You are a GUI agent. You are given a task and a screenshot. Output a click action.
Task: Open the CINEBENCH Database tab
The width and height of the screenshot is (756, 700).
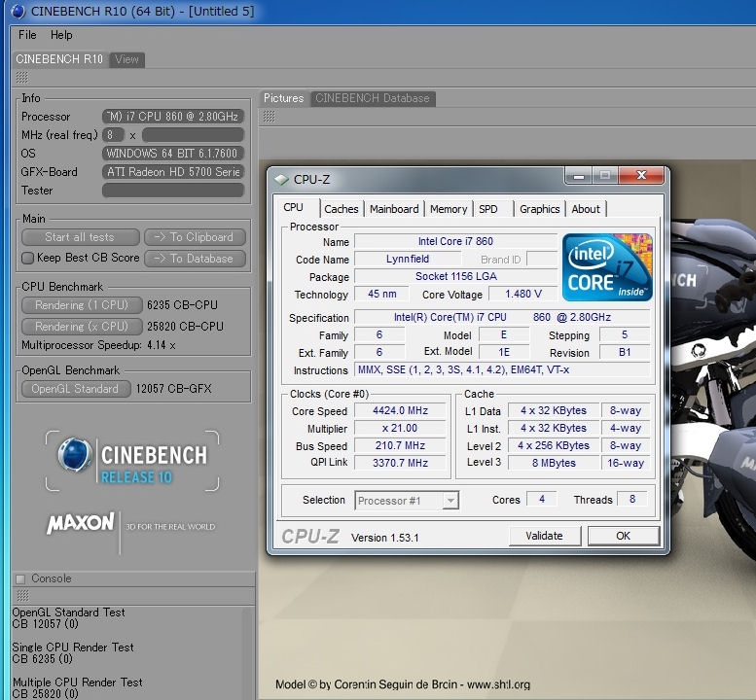373,98
